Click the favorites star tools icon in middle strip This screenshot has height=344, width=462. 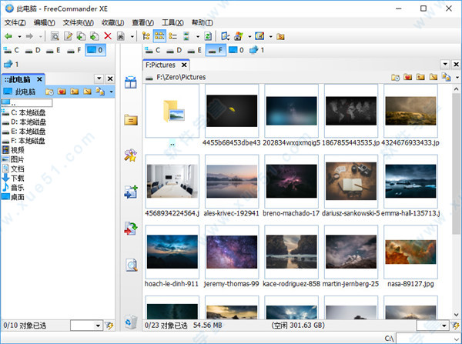(131, 156)
